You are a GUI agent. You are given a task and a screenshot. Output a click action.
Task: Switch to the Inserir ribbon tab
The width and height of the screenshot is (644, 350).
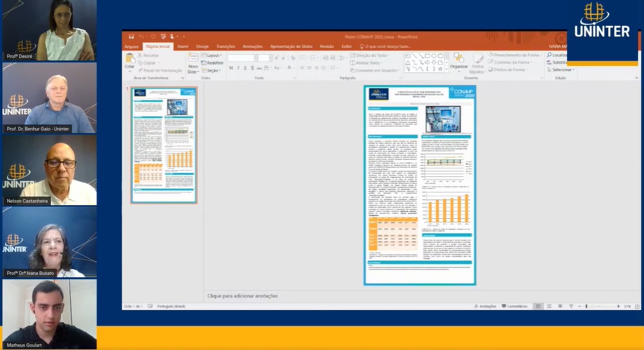183,46
